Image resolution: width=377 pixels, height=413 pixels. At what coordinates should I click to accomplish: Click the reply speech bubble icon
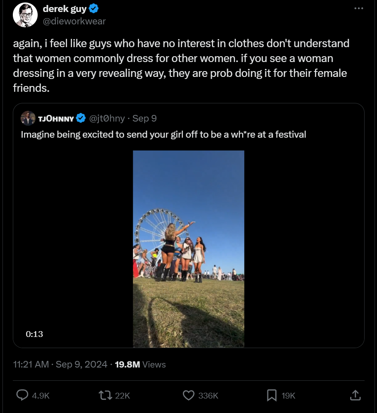pyautogui.click(x=22, y=395)
